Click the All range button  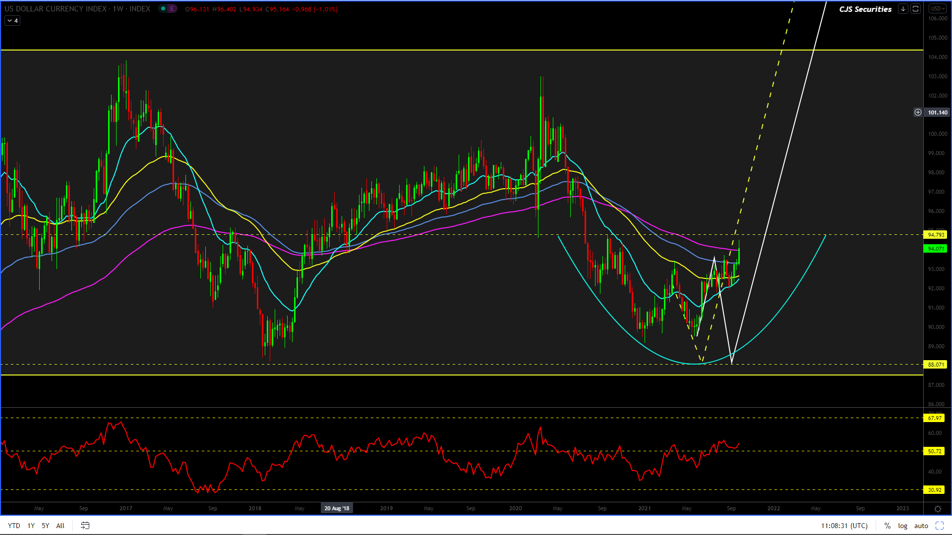click(60, 526)
